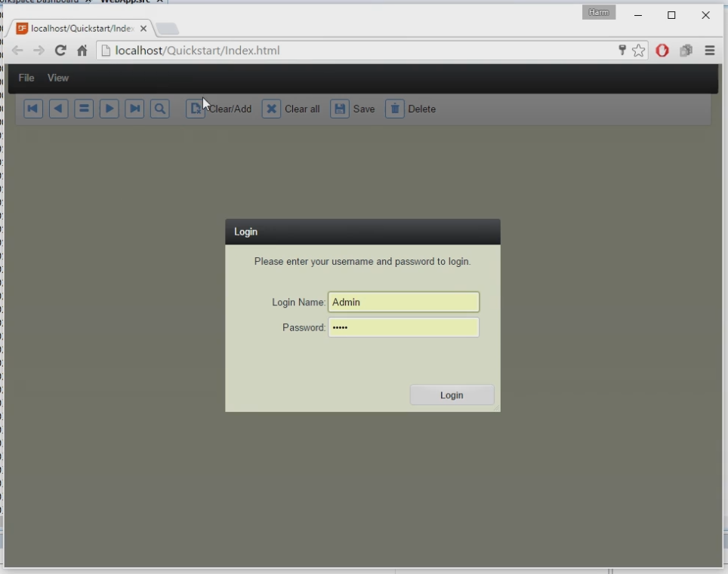
Task: Hit the Delete trash can icon
Action: (395, 109)
